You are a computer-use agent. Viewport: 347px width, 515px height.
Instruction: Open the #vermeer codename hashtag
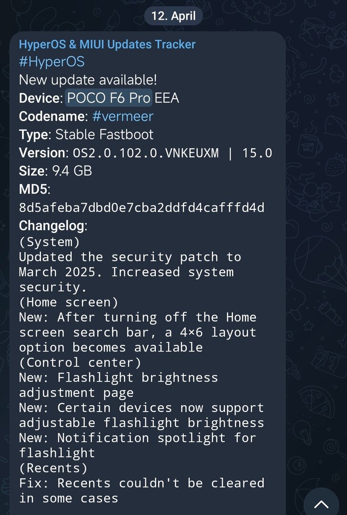point(122,116)
